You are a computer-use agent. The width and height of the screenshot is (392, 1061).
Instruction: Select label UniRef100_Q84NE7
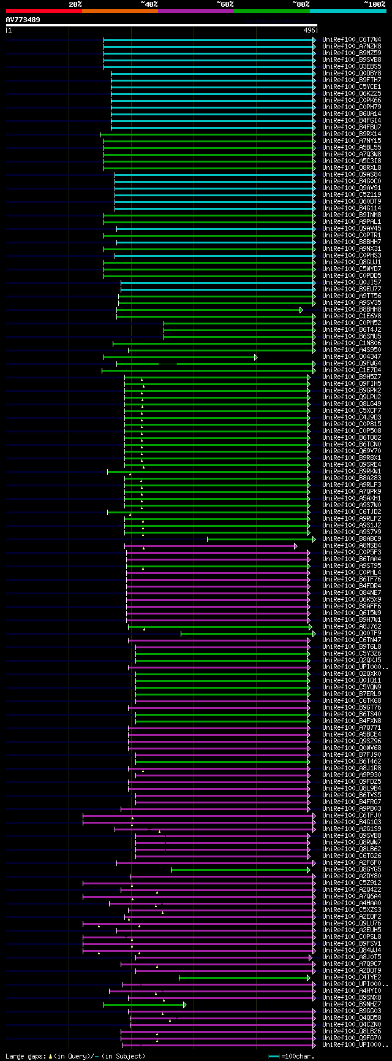point(352,593)
